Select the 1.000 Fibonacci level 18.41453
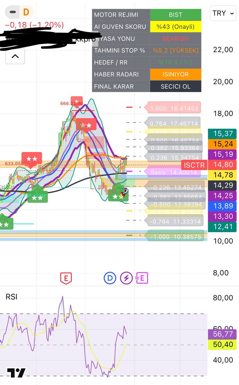The height and width of the screenshot is (385, 239). click(173, 108)
